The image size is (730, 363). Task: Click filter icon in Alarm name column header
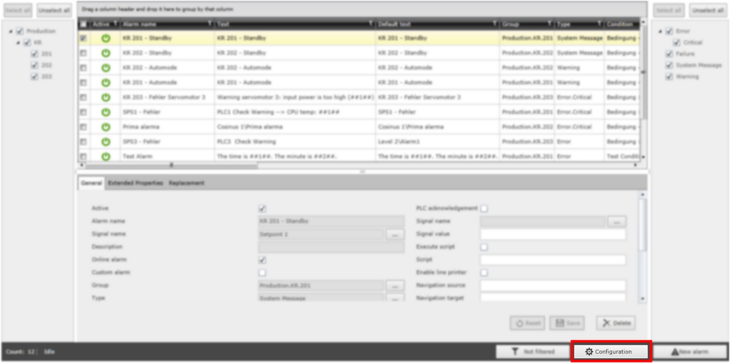coord(210,24)
